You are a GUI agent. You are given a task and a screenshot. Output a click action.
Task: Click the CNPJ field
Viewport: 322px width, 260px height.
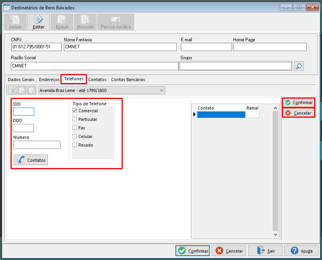click(x=36, y=47)
